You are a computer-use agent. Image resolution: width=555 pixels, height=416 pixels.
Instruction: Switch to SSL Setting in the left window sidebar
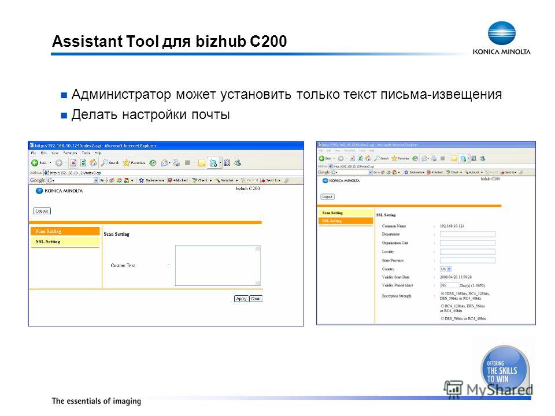(x=65, y=242)
